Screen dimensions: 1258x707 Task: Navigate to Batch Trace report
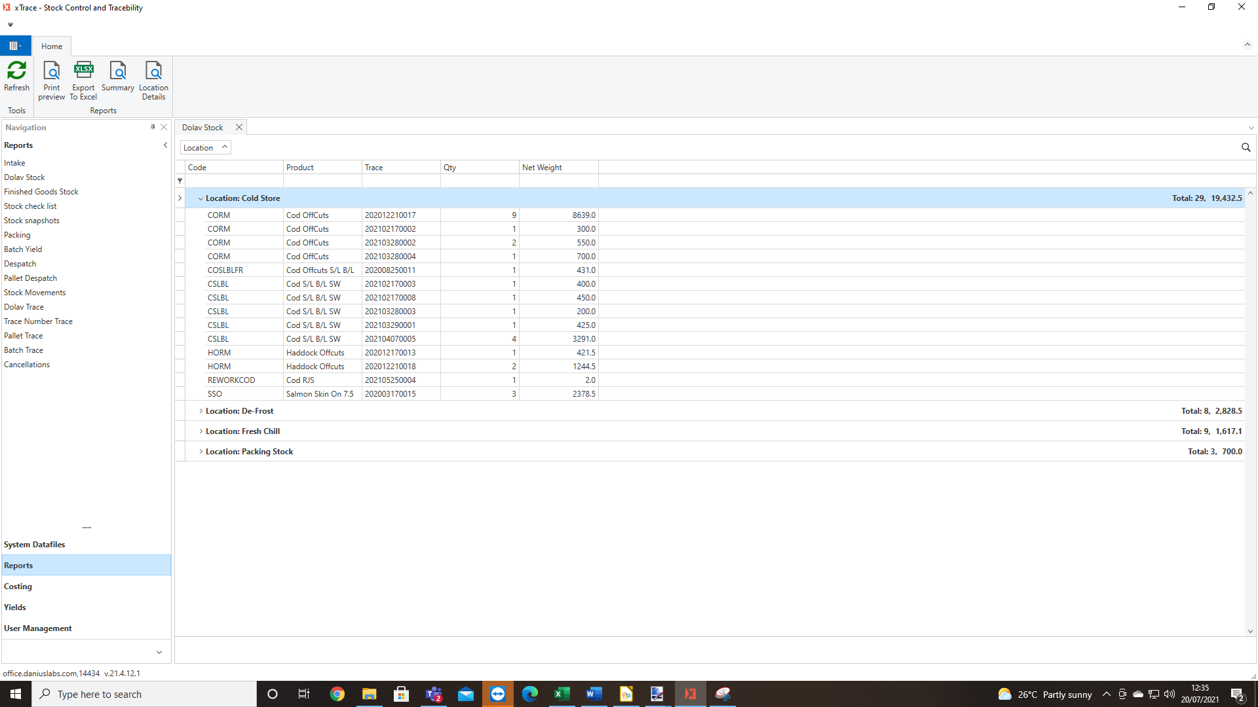[24, 350]
